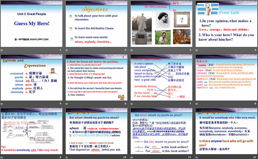Click slide number 7 below Useful expressions slide
This screenshot has height=159, width=258.
pos(190,103)
